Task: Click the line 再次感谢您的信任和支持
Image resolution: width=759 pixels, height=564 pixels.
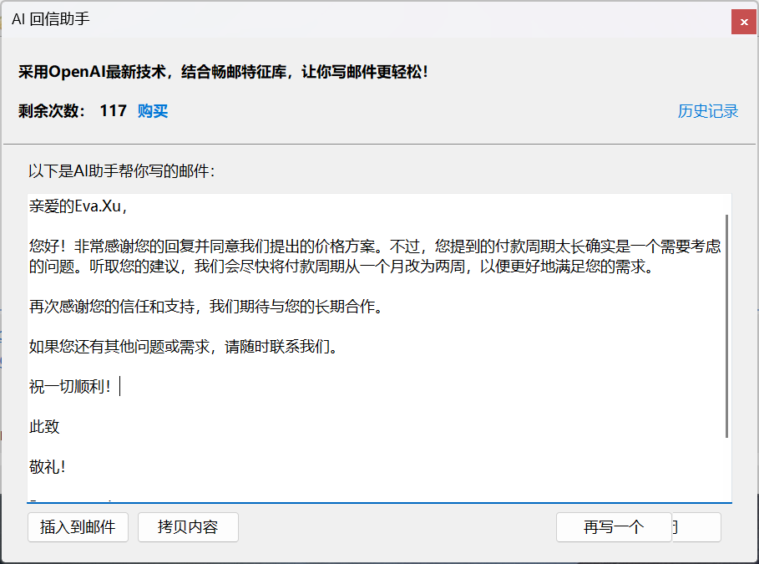Action: 207,306
